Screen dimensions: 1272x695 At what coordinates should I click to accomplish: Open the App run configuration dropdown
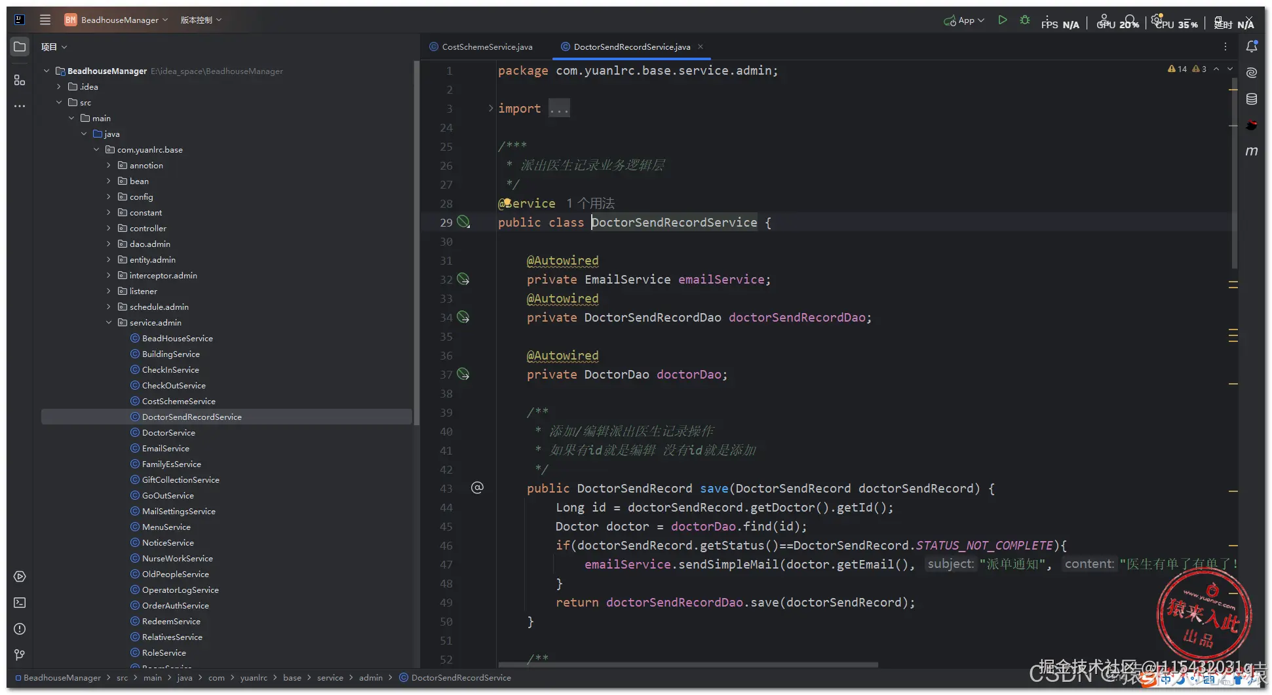coord(964,20)
